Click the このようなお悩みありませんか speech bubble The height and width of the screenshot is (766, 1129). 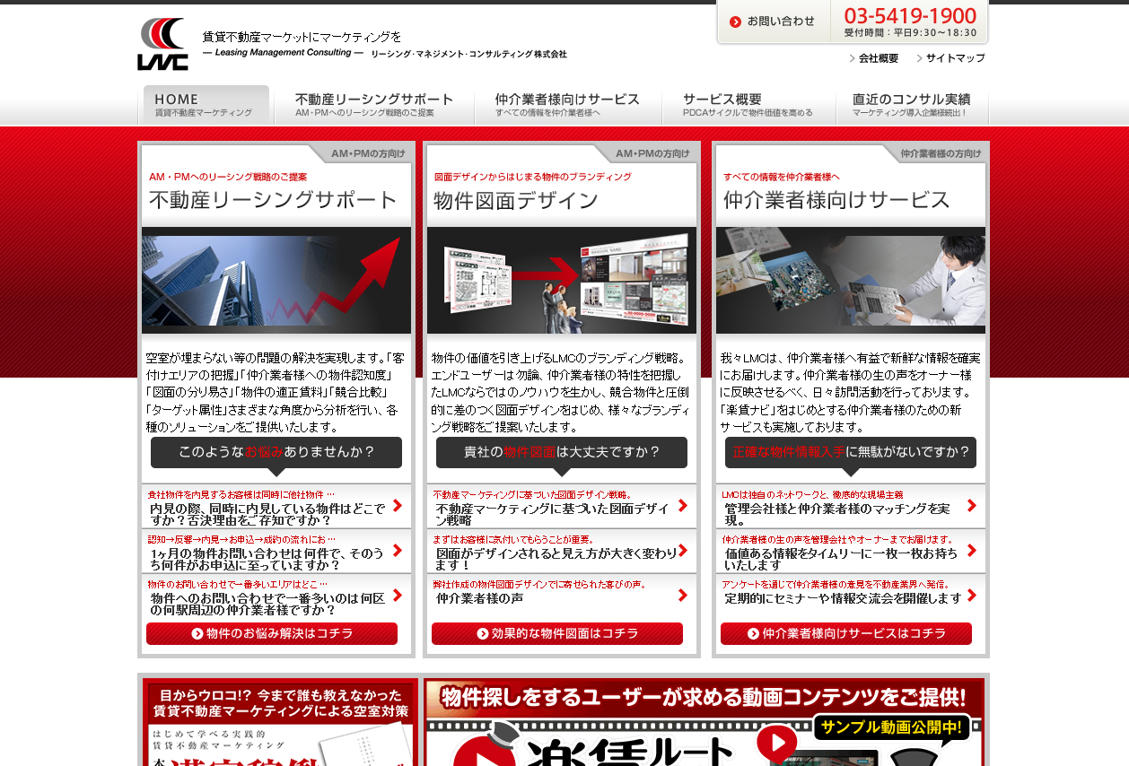point(276,455)
